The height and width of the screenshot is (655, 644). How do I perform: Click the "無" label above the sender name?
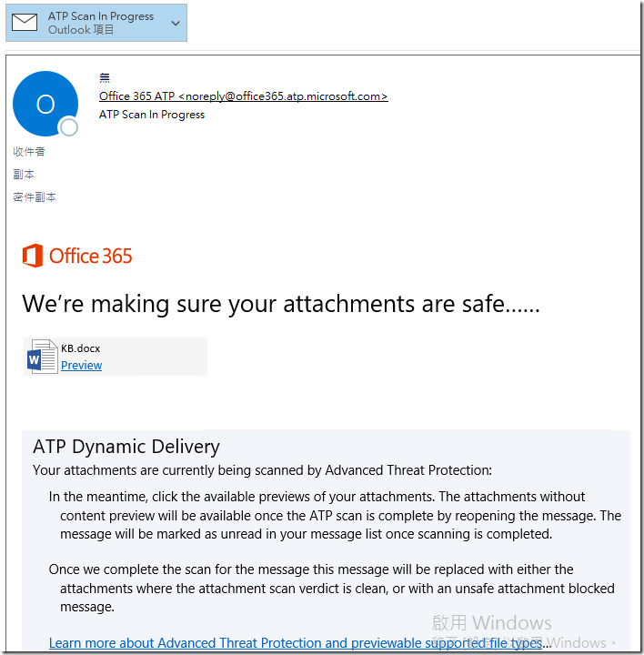point(105,77)
